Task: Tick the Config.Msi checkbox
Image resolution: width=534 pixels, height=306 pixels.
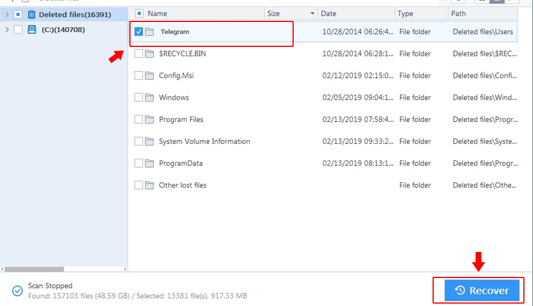Action: (139, 75)
